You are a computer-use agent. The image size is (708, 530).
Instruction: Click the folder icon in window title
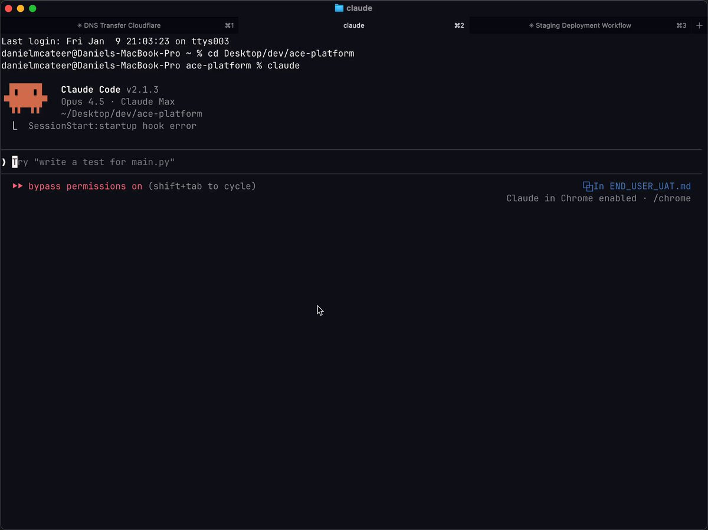(339, 8)
